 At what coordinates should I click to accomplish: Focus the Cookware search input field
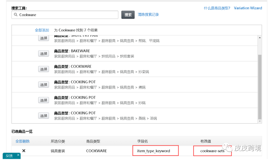click(x=65, y=15)
